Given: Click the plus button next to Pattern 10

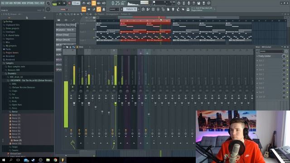Looking at the screenshot, I should 139,9.
